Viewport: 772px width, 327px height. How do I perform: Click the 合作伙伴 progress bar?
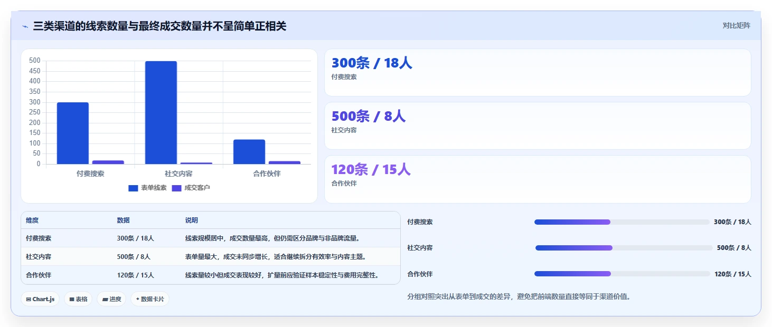(622, 274)
